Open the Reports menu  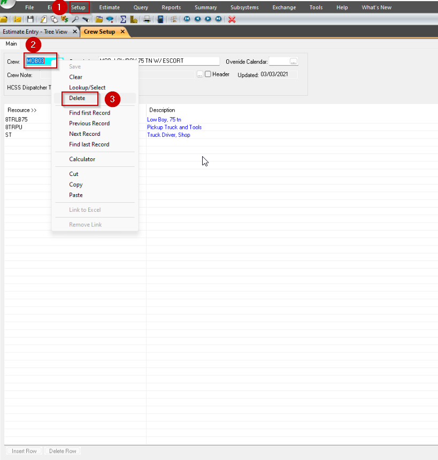click(171, 7)
